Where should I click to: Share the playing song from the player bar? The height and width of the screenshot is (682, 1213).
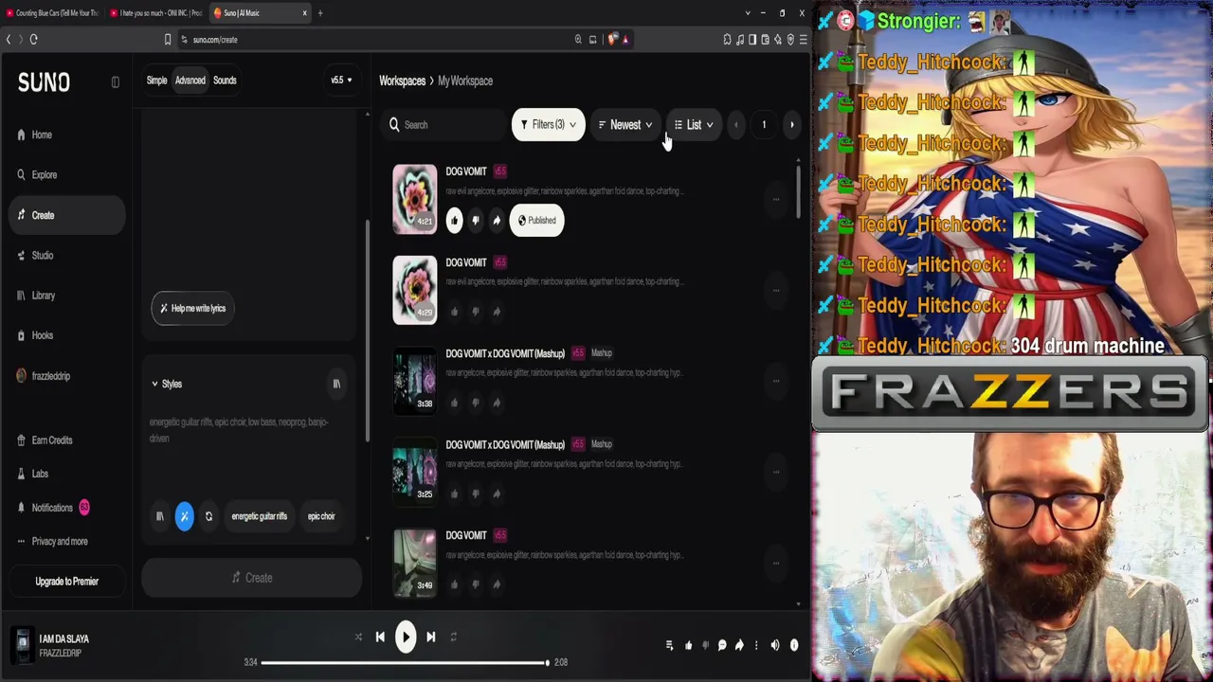pyautogui.click(x=739, y=646)
